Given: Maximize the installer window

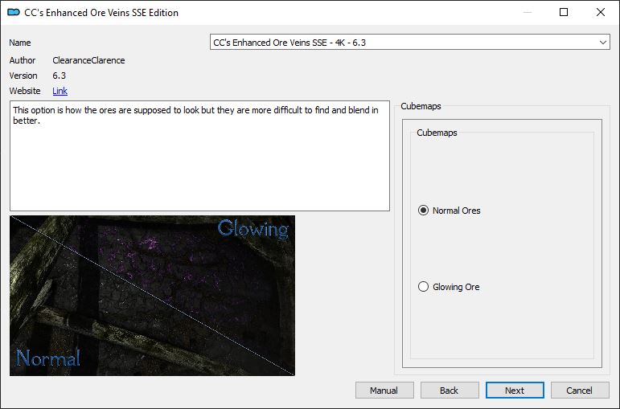Looking at the screenshot, I should click(x=564, y=12).
